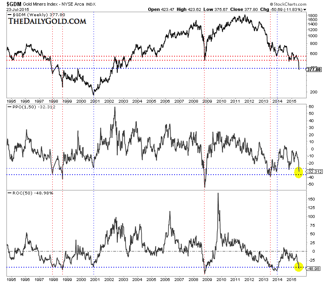Screen dimensions: 324x283
Task: Click the $GDM ticker symbol in header
Action: (x=10, y=4)
